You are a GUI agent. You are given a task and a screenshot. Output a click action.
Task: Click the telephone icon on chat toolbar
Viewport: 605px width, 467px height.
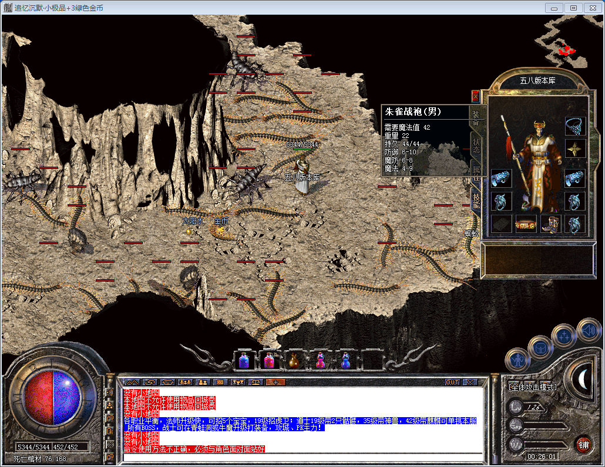pos(167,383)
